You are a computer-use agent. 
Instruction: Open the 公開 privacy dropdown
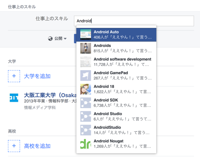pos(57,38)
